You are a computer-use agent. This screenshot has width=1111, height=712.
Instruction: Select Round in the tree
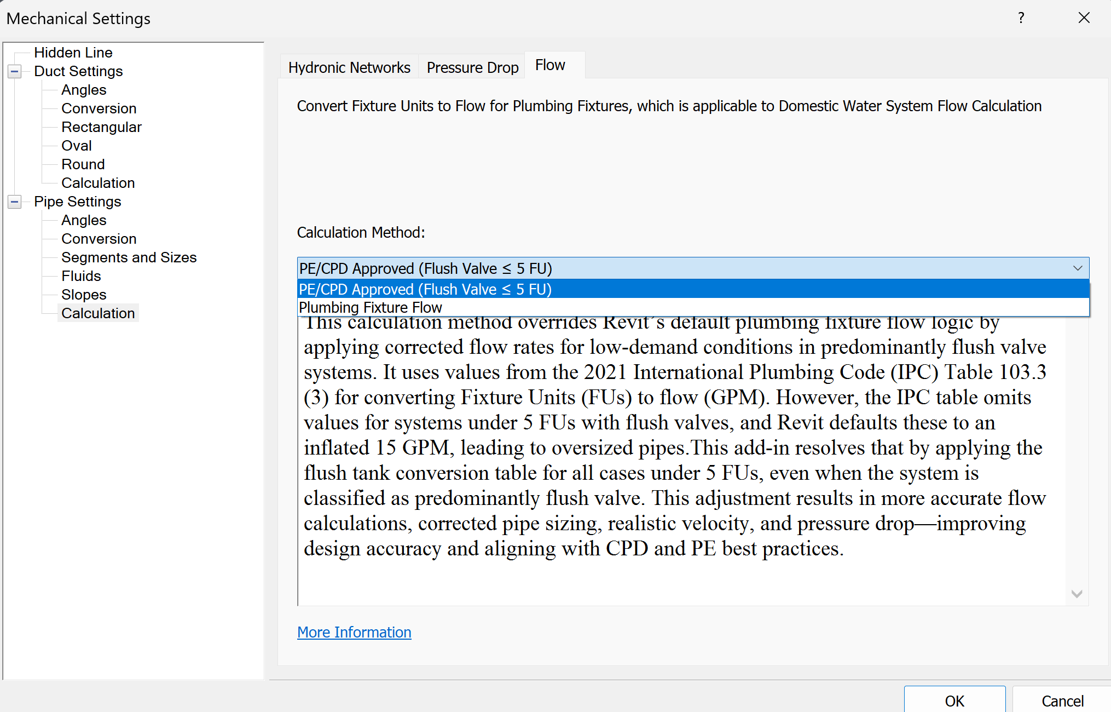tap(83, 164)
